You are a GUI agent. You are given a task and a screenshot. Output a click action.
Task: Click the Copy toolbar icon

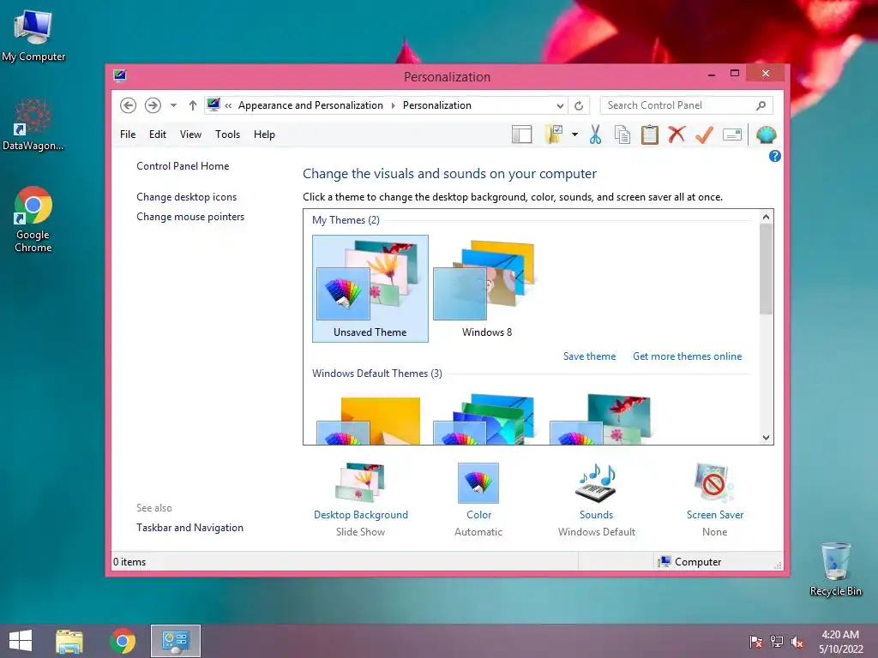point(622,135)
